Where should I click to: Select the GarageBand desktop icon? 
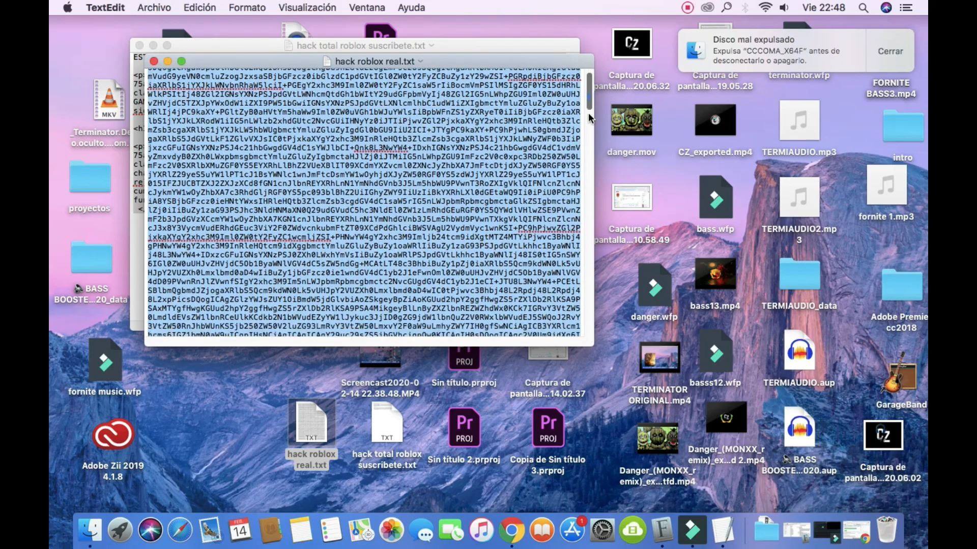coord(901,374)
